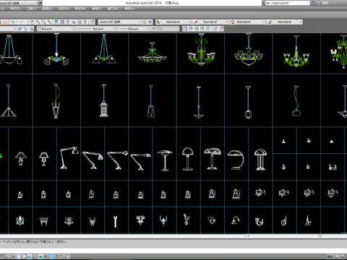The width and height of the screenshot is (347, 260).
Task: Open the DesignCenter icon
Action: point(62,22)
